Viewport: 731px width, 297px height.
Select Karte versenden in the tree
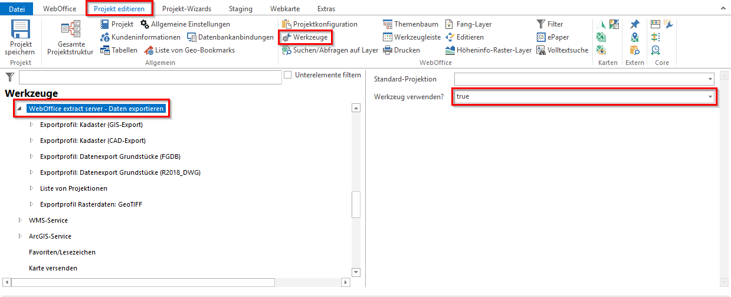[x=53, y=268]
